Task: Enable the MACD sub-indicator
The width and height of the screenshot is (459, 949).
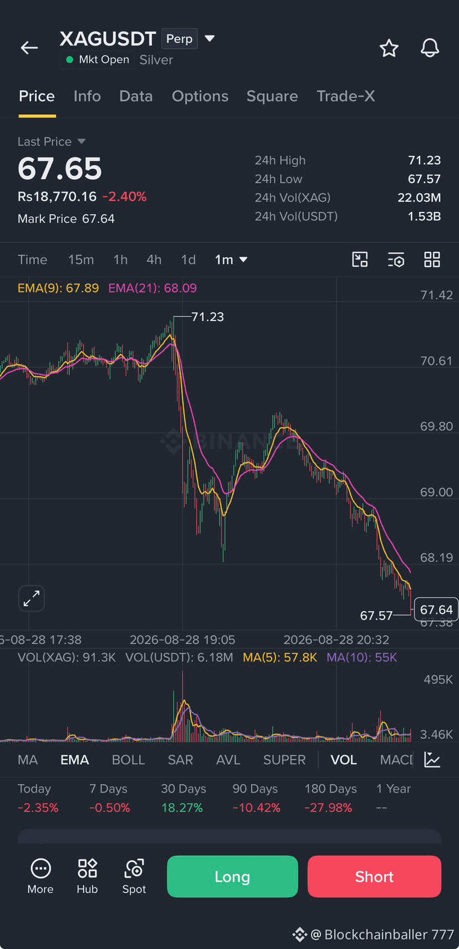Action: (x=396, y=760)
